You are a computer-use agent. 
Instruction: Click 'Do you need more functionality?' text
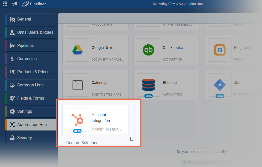202,152
